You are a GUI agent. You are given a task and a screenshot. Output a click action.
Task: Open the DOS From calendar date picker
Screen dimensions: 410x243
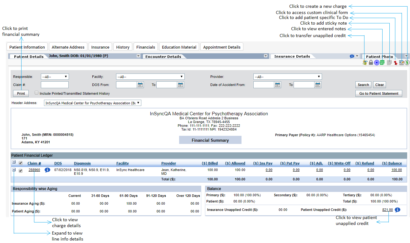coord(140,84)
